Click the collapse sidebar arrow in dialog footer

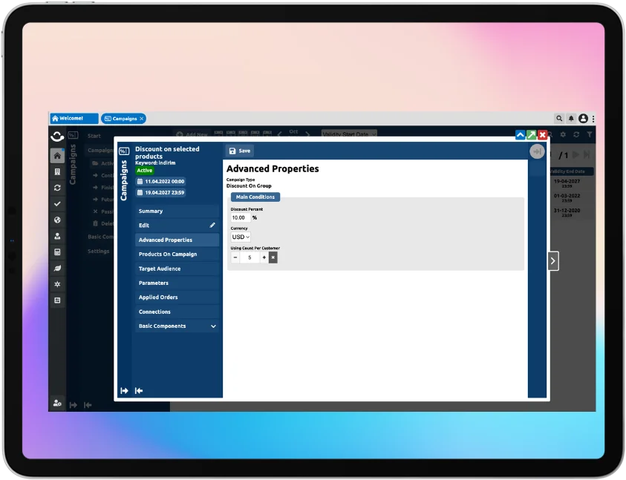(x=139, y=391)
